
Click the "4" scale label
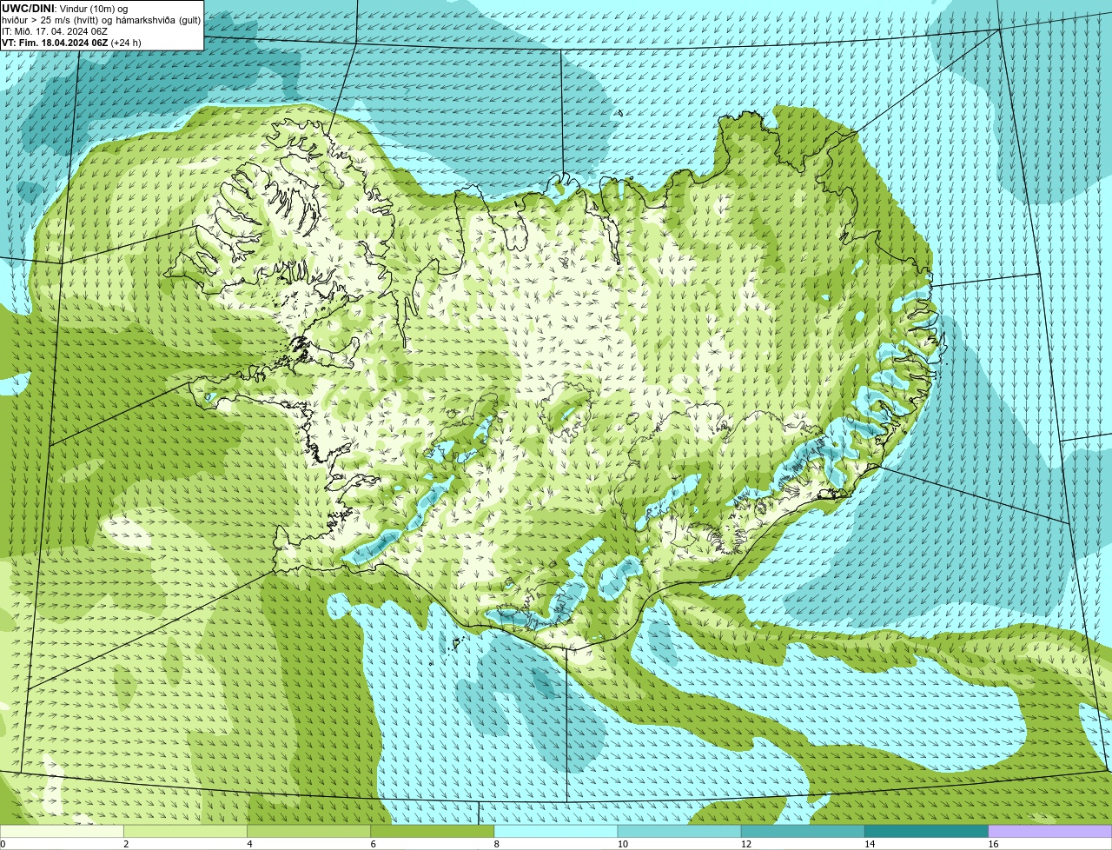click(249, 844)
